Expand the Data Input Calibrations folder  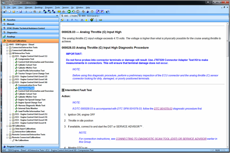click(x=10, y=129)
